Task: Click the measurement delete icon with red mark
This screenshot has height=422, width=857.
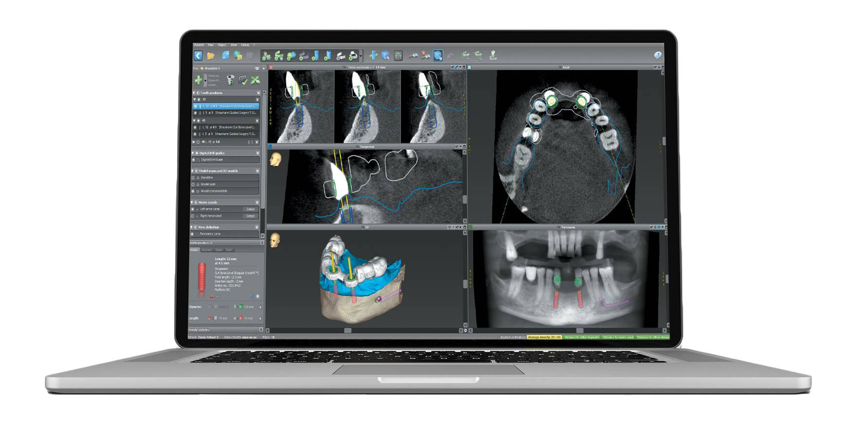Action: 425,55
